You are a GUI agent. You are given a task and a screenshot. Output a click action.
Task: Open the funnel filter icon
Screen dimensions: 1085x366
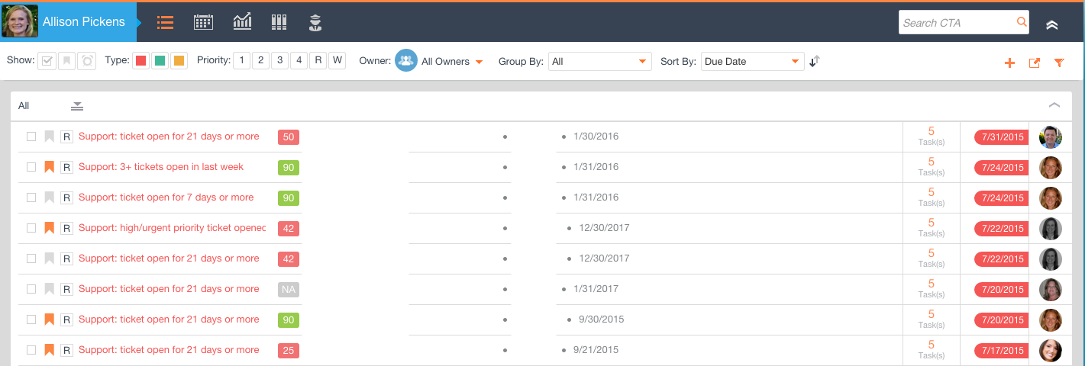[x=1059, y=63]
